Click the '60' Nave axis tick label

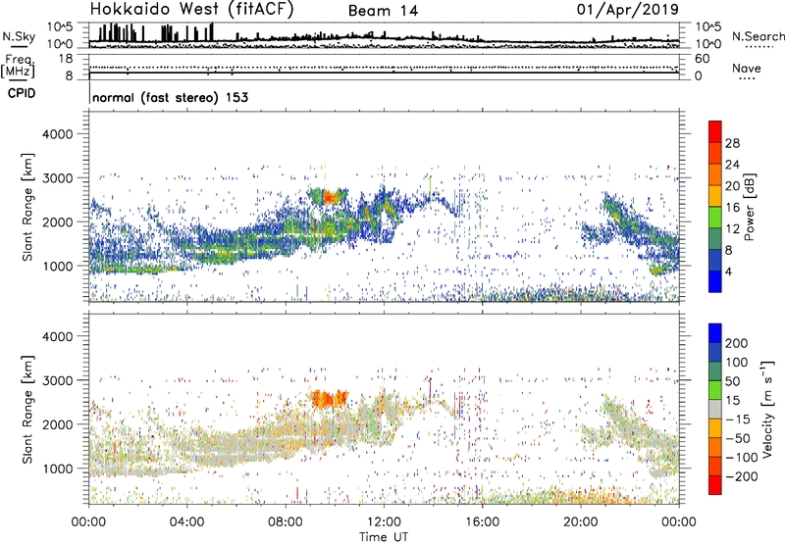pos(702,59)
